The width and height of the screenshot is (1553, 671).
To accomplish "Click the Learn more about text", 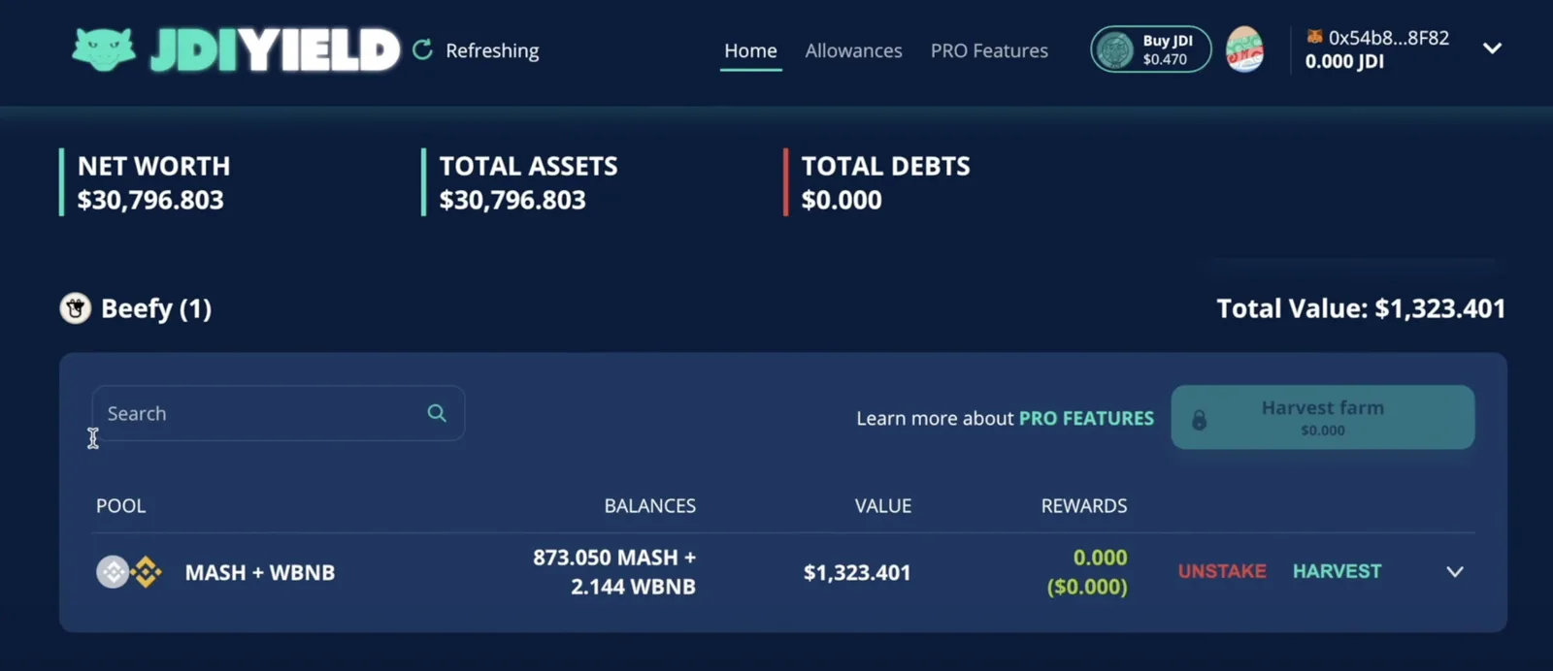I will click(935, 418).
